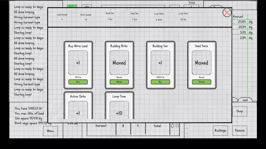Click the 'You own 11Ha. of land' line
Screen dimensions: 266x149
(29, 113)
